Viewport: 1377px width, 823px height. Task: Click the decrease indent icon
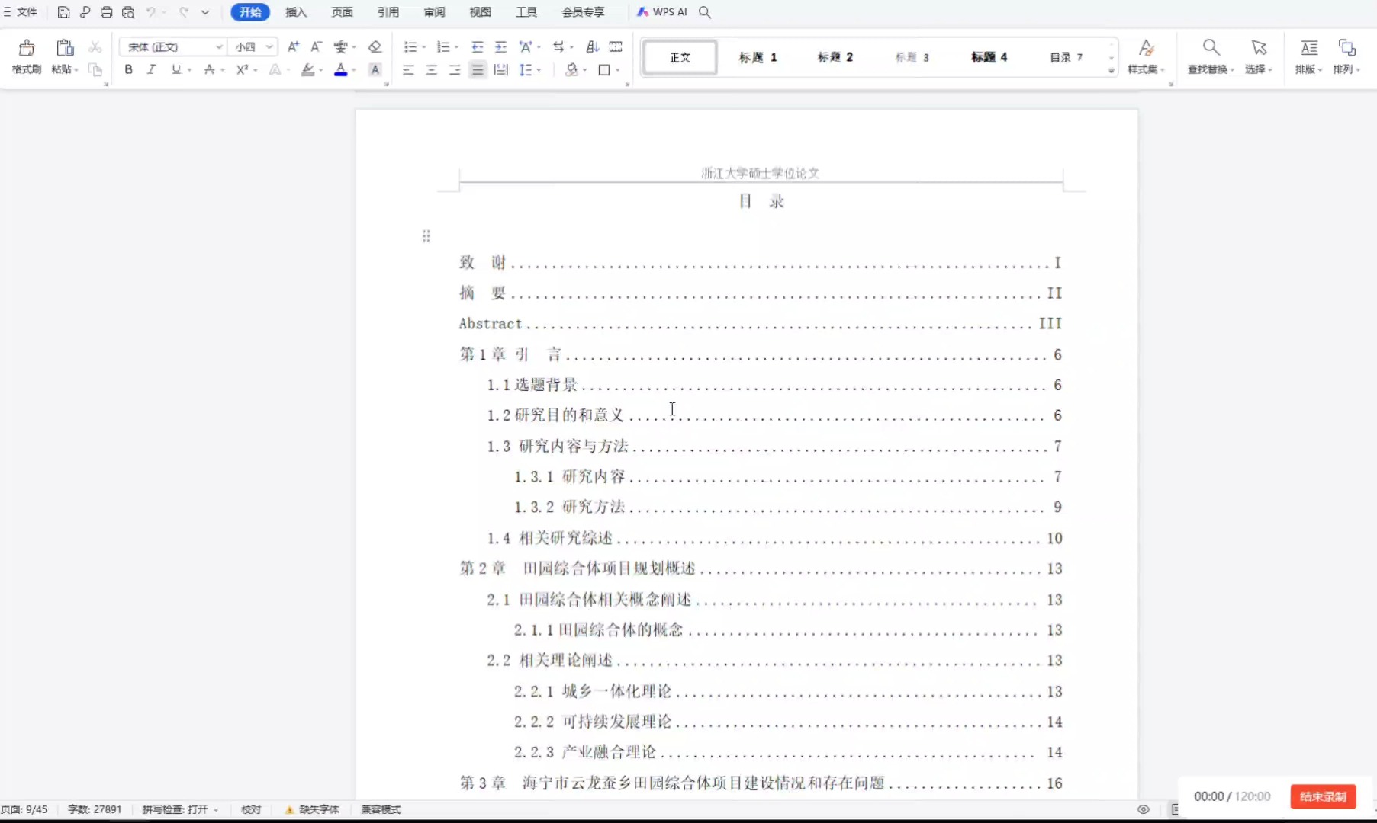(x=478, y=47)
